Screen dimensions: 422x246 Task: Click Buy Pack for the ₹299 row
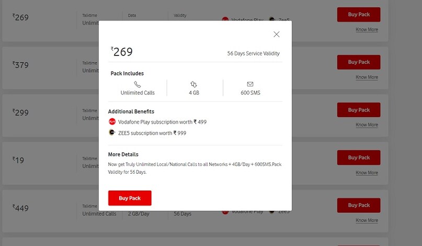[x=359, y=110]
